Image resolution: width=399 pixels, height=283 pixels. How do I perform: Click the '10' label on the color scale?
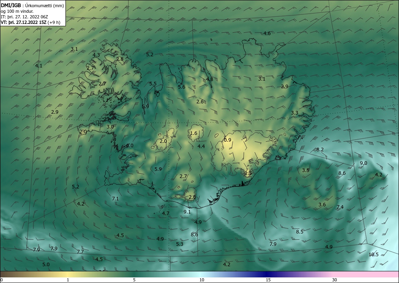click(x=201, y=280)
